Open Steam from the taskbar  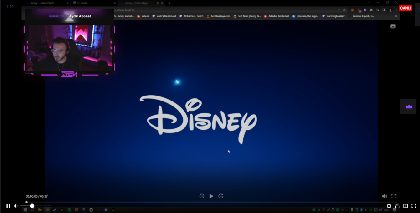[55, 210]
